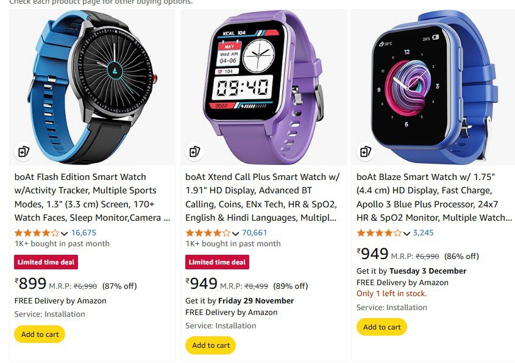View the 16,675 reviews link
Image resolution: width=515 pixels, height=363 pixels.
[x=83, y=233]
